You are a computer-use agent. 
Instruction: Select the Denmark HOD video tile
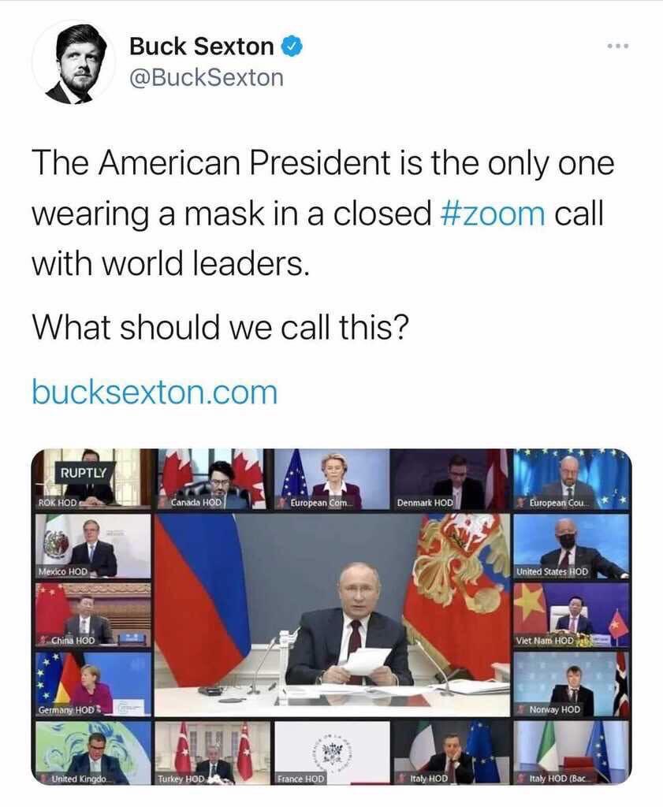point(451,478)
